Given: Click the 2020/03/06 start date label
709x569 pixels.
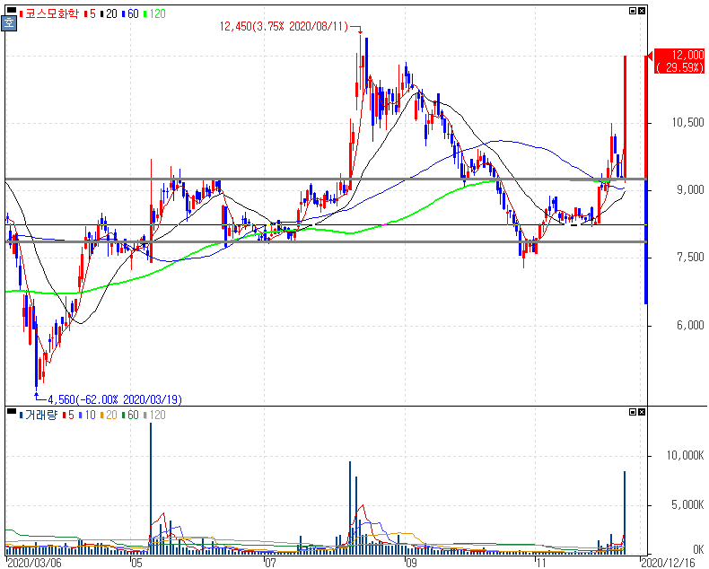Looking at the screenshot, I should pyautogui.click(x=34, y=563).
